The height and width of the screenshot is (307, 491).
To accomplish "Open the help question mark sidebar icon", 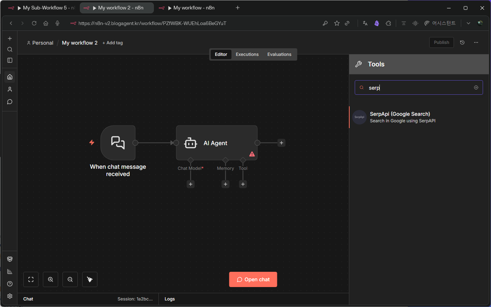I will click(10, 284).
